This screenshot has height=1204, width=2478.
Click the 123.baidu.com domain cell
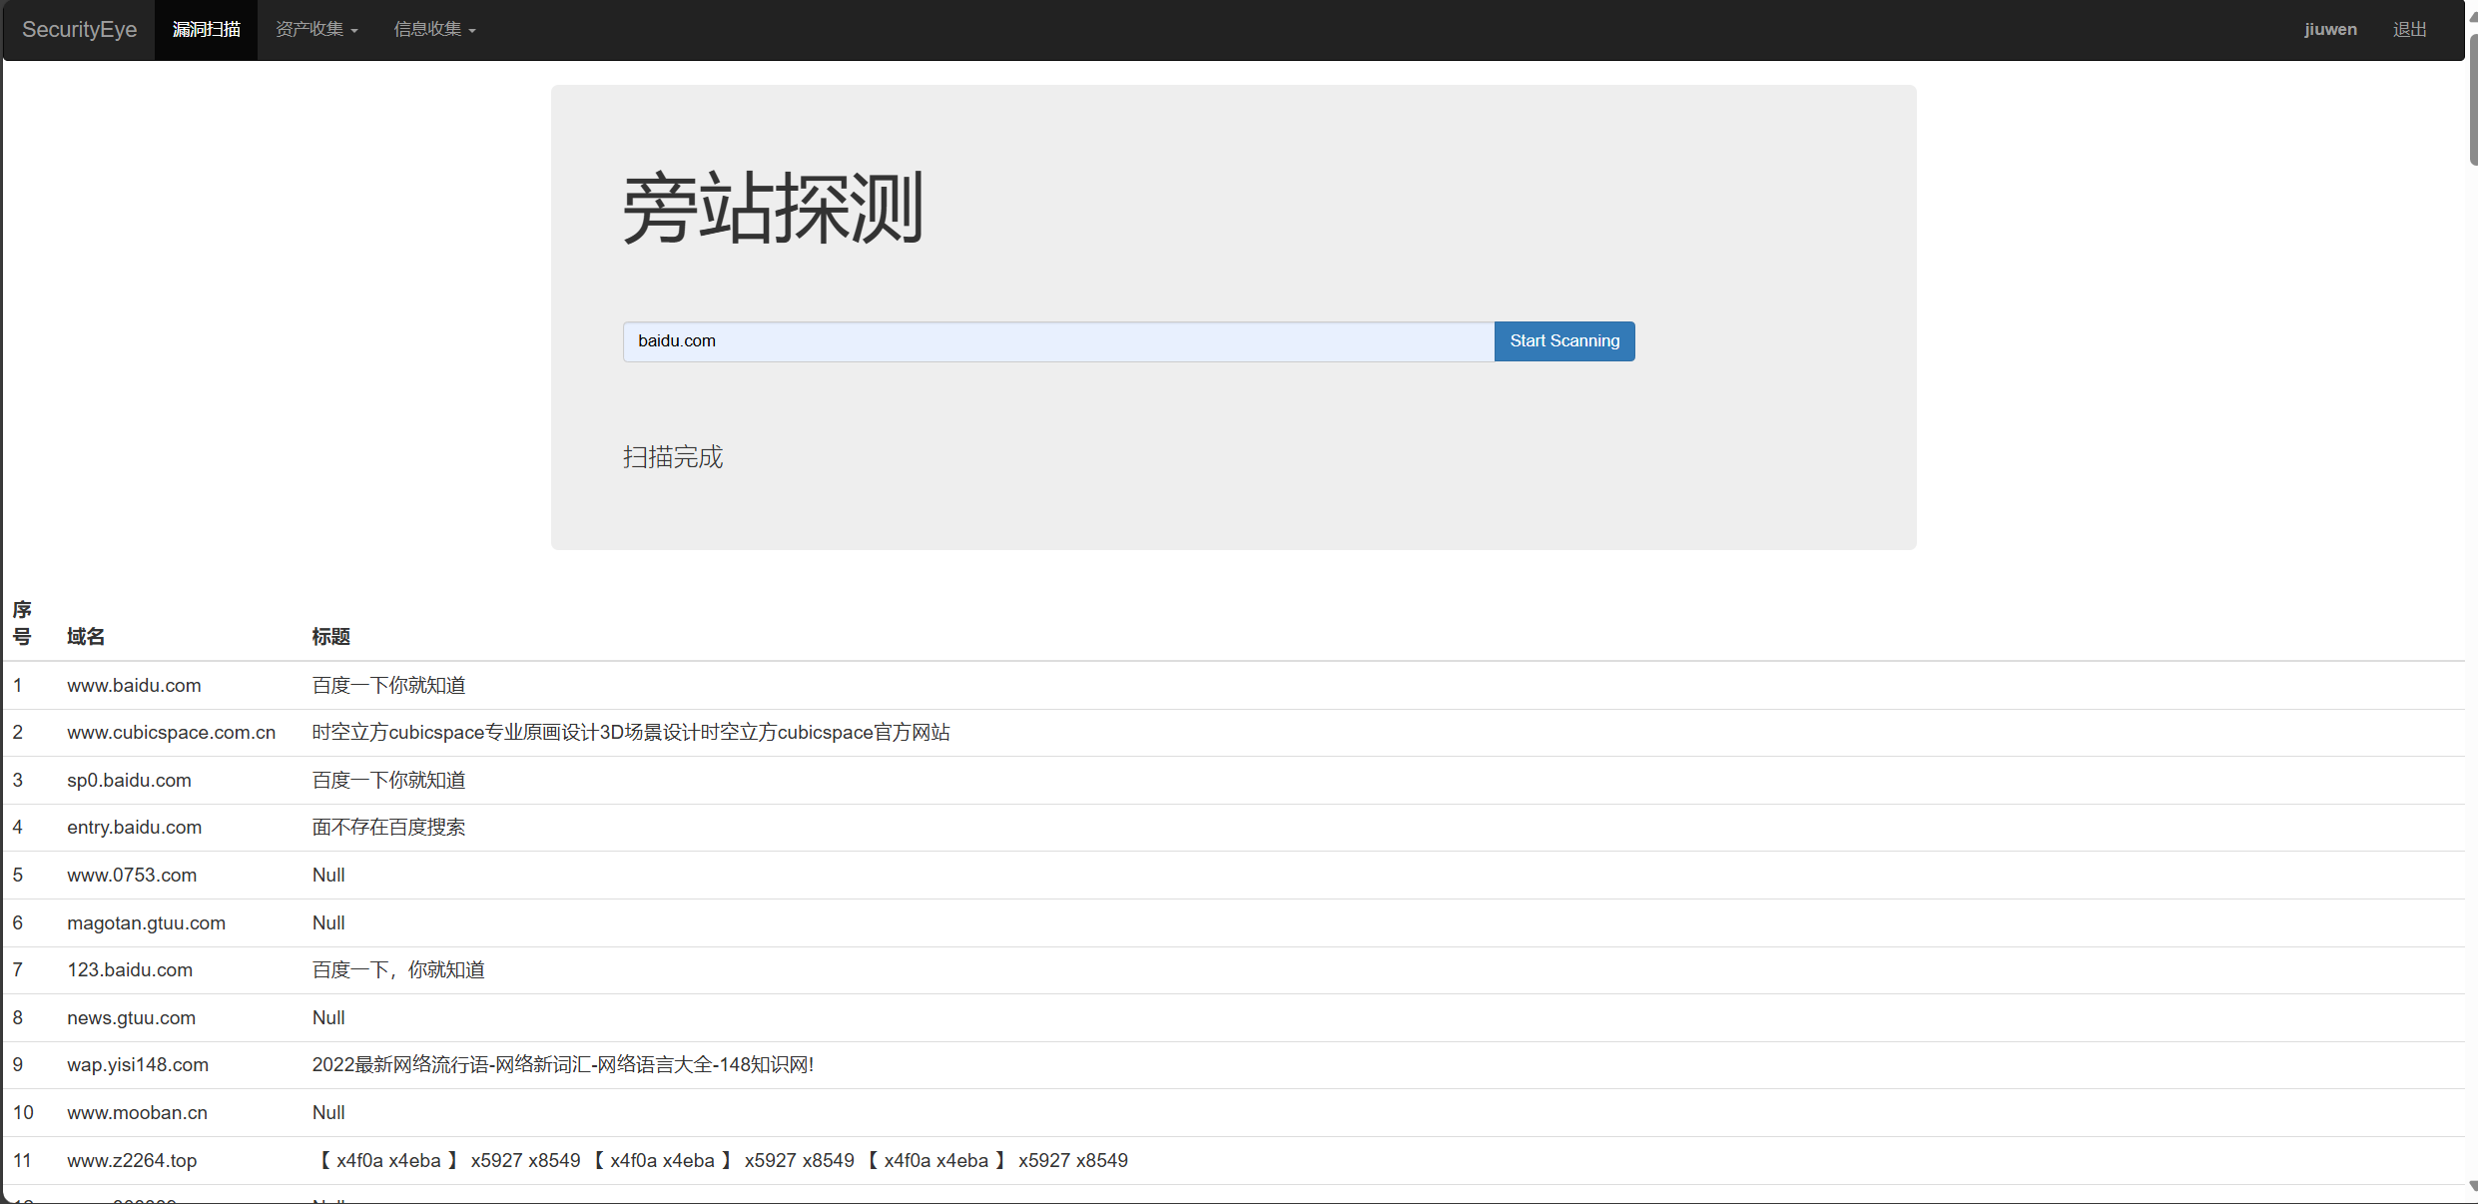pos(130,970)
